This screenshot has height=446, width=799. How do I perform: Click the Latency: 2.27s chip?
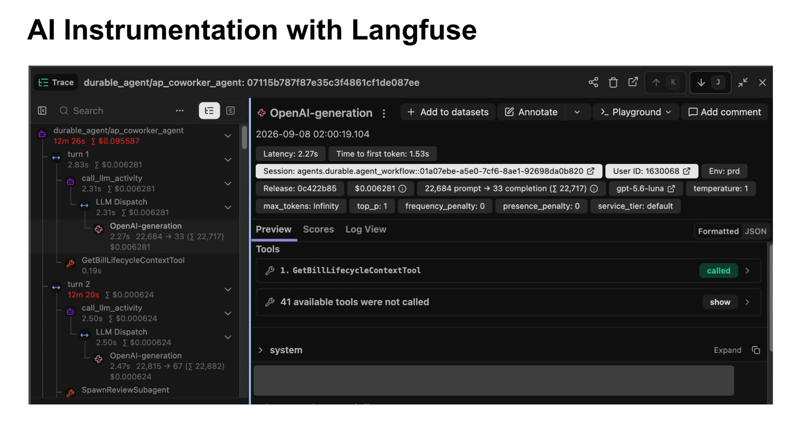click(x=291, y=154)
